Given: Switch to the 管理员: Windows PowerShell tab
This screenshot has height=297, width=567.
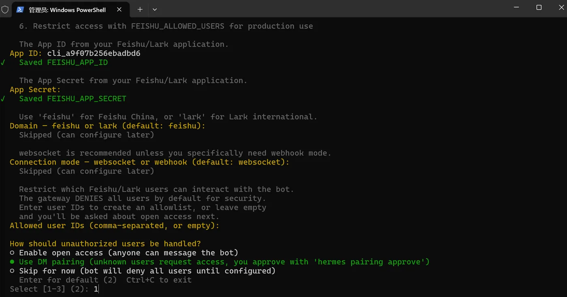Looking at the screenshot, I should (x=67, y=9).
